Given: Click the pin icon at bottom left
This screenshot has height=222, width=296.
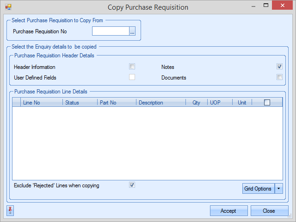Looking at the screenshot, I should [x=10, y=211].
